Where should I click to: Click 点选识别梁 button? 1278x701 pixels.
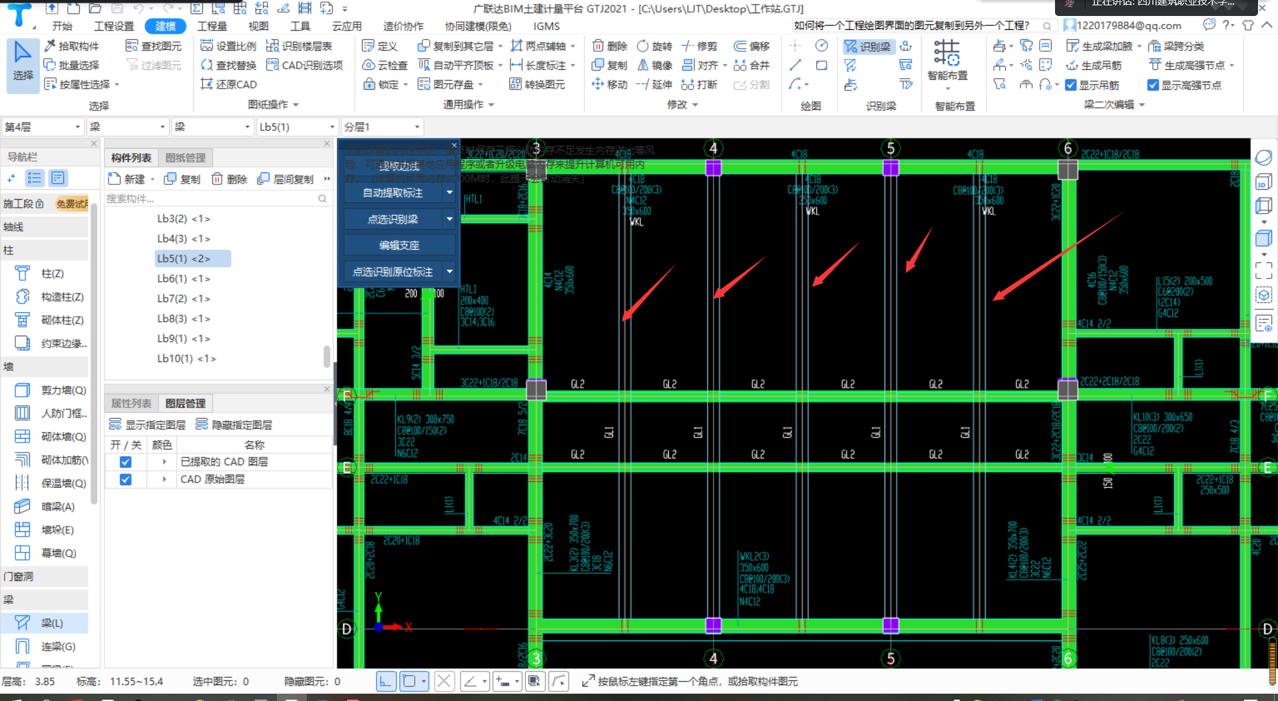coord(393,218)
